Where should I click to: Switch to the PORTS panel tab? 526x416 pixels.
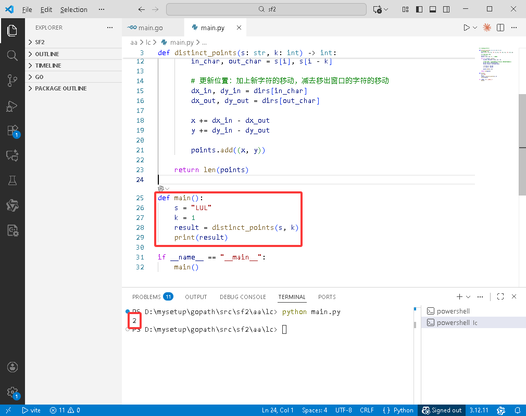(x=327, y=297)
